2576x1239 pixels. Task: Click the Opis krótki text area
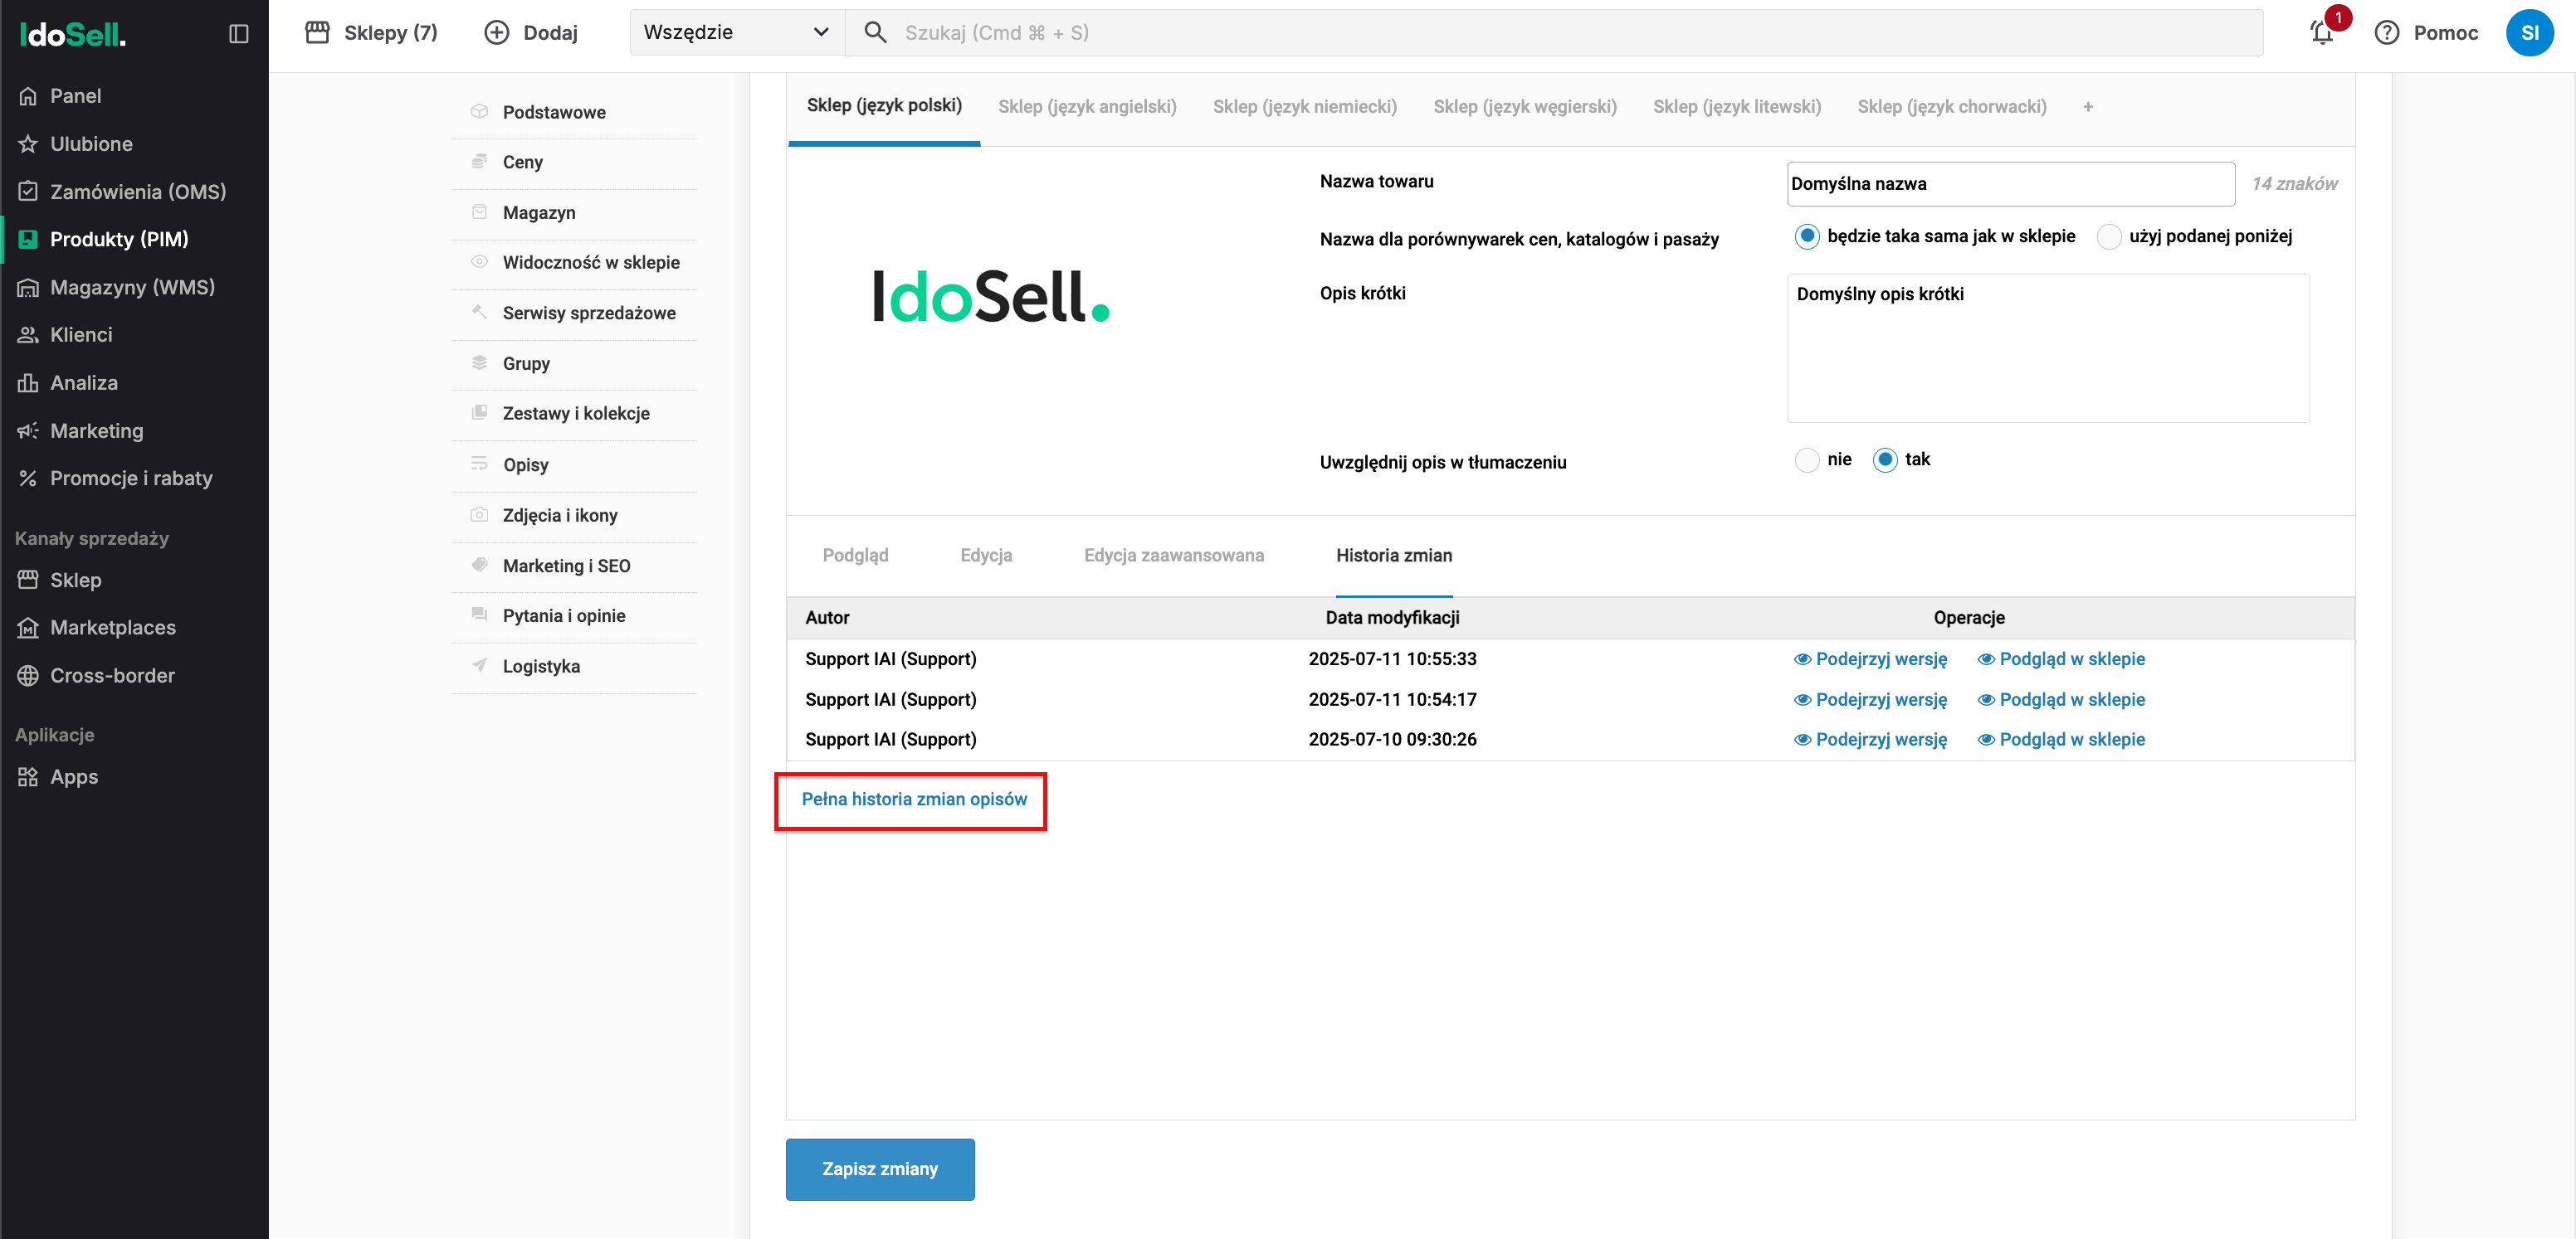[2047, 347]
